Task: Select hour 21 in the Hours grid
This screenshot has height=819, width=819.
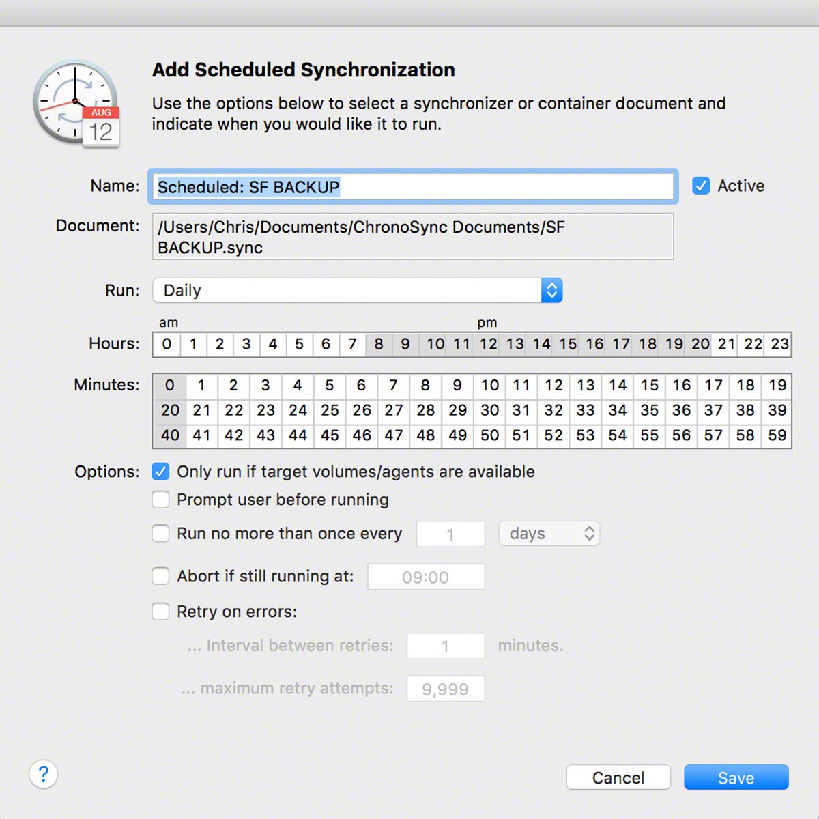Action: [x=727, y=344]
